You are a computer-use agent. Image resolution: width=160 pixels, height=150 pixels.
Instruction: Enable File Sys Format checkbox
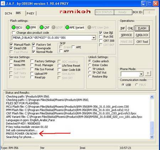(x=32, y=69)
